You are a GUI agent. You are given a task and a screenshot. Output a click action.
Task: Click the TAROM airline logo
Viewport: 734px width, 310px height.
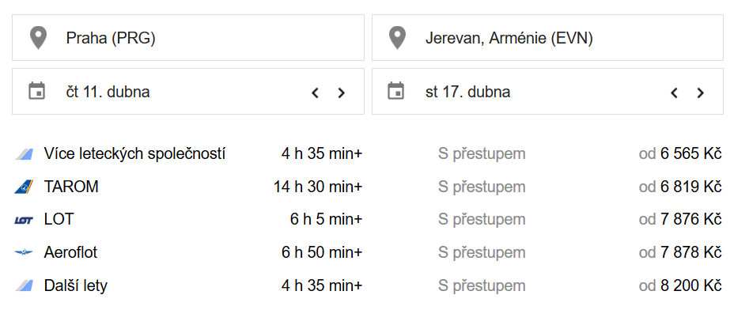point(24,187)
